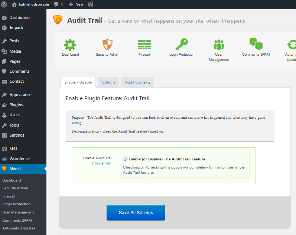Image resolution: width=296 pixels, height=235 pixels.
Task: Open the Media library menu
Action: (23, 51)
